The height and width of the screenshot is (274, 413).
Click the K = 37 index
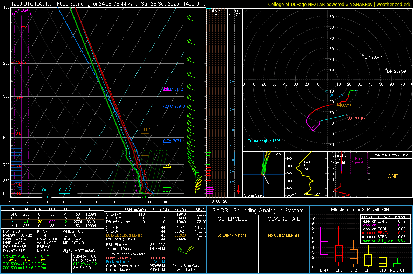click(42, 231)
